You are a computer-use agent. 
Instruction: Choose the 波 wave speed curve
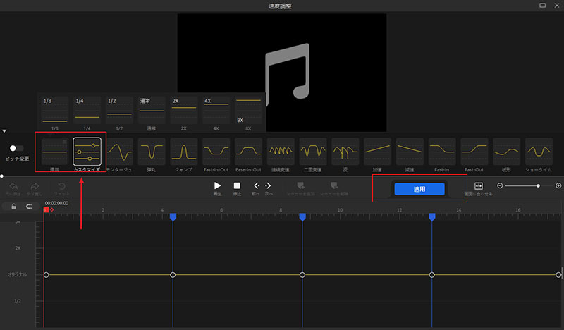click(345, 152)
